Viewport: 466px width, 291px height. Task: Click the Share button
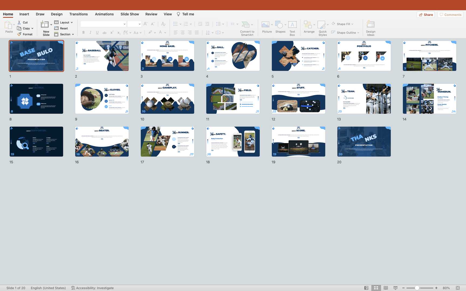click(x=426, y=15)
